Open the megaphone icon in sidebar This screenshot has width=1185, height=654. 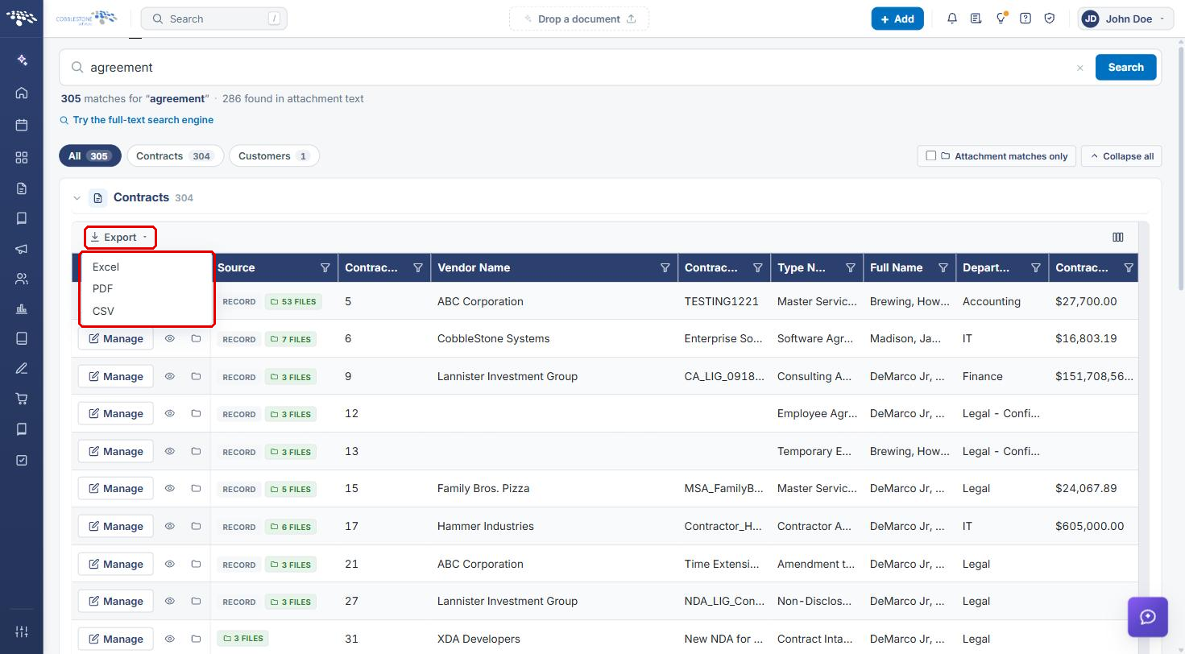[22, 249]
